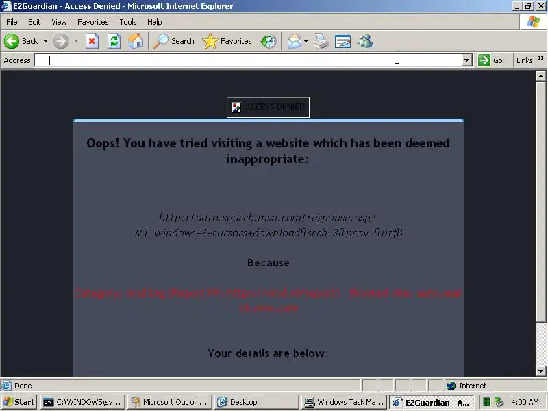This screenshot has height=411, width=548.
Task: Click the E2Guardian taskbar button
Action: point(432,402)
